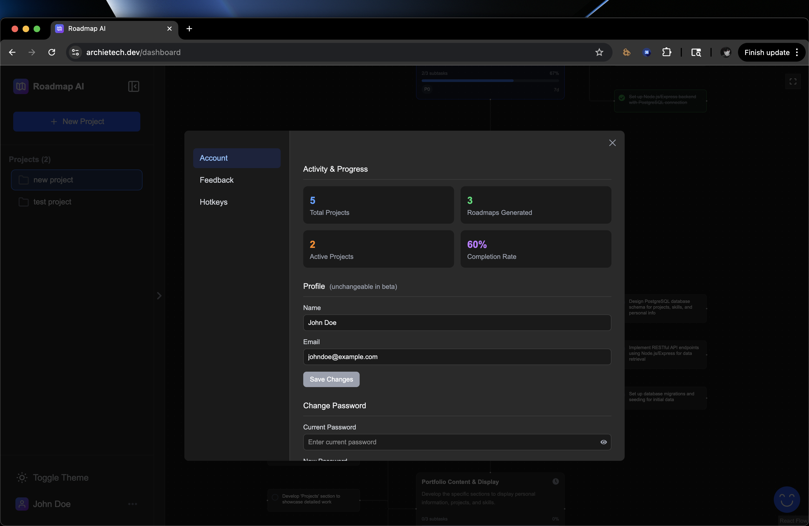The width and height of the screenshot is (809, 526).
Task: Close the account settings modal
Action: (x=612, y=143)
